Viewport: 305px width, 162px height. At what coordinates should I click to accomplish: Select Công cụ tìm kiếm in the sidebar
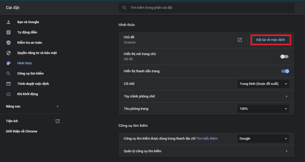30,74
